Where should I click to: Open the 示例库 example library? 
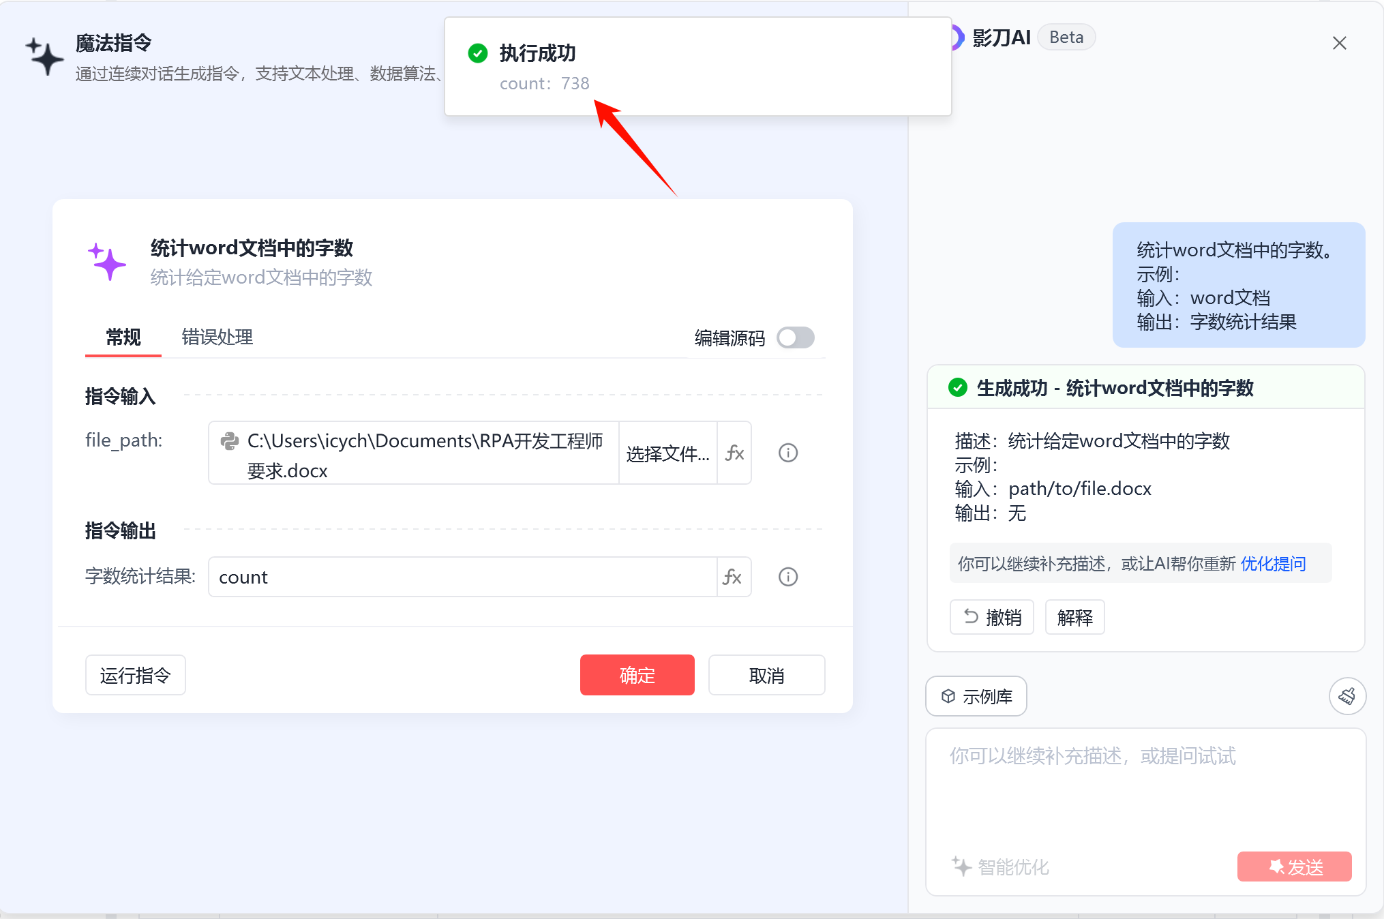click(x=976, y=696)
